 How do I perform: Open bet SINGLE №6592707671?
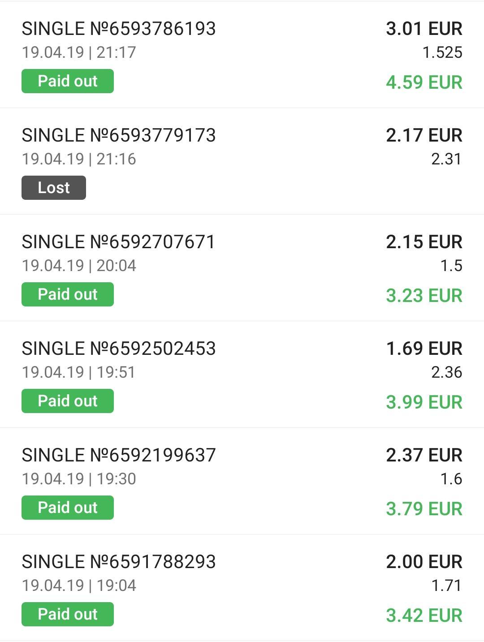pos(119,242)
